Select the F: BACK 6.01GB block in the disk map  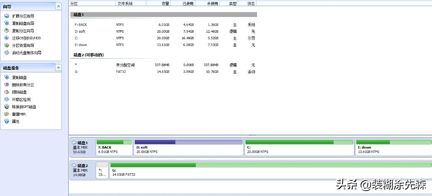pos(114,147)
